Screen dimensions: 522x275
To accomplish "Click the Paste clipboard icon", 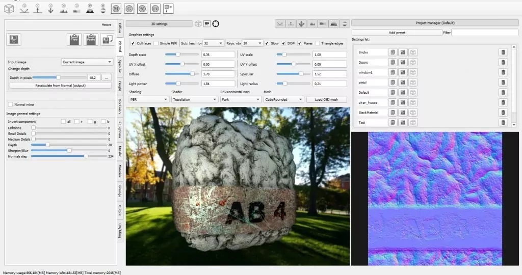I will [91, 39].
